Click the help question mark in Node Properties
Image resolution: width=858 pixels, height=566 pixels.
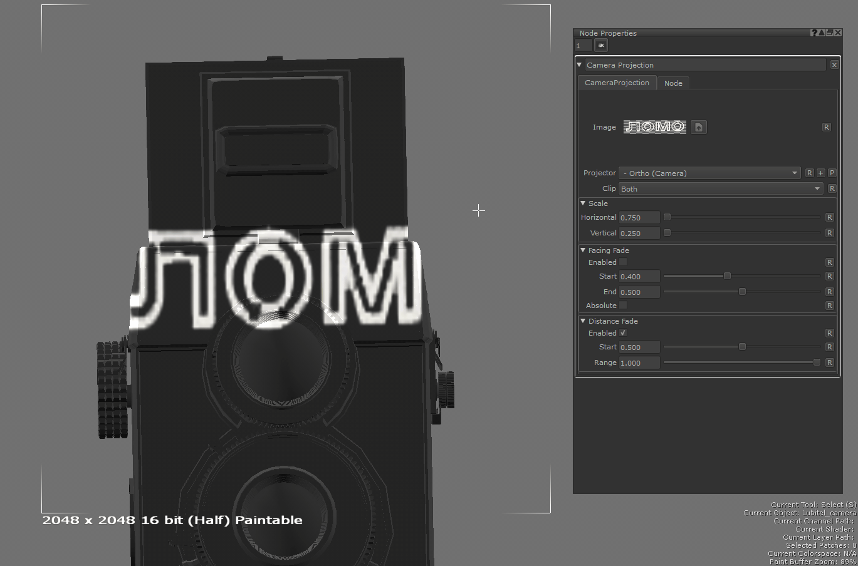click(x=814, y=33)
